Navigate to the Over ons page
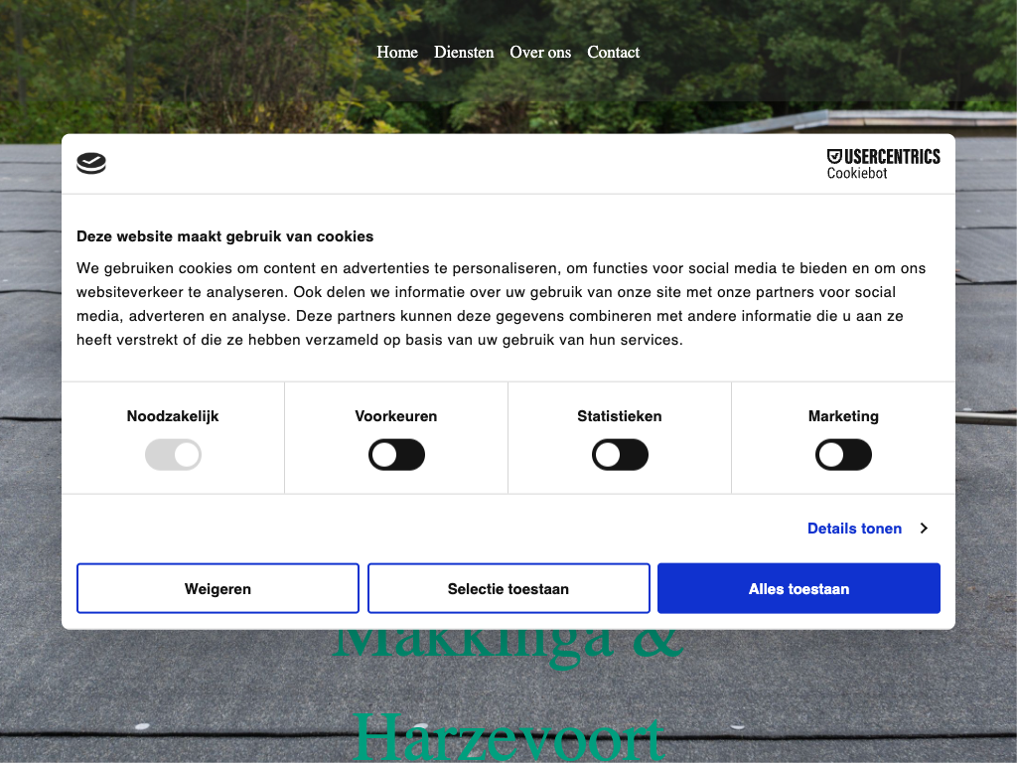Image resolution: width=1017 pixels, height=763 pixels. tap(540, 53)
